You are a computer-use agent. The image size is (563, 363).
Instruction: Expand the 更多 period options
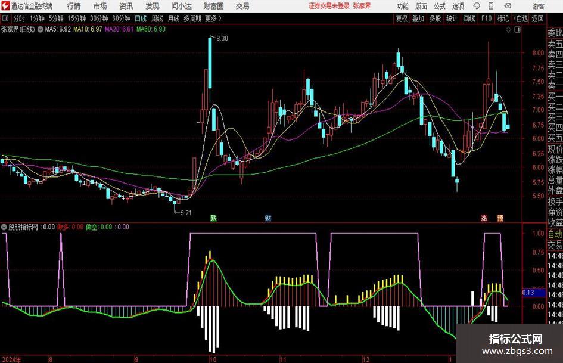pos(213,18)
